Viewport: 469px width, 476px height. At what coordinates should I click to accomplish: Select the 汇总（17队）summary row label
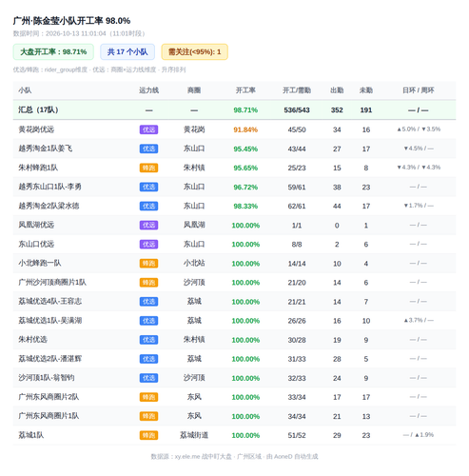pyautogui.click(x=38, y=110)
